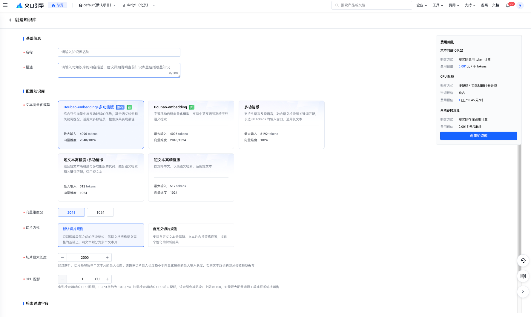Select the 短文本高精度版 model card
Screen dimensions: 531x317
click(x=191, y=178)
